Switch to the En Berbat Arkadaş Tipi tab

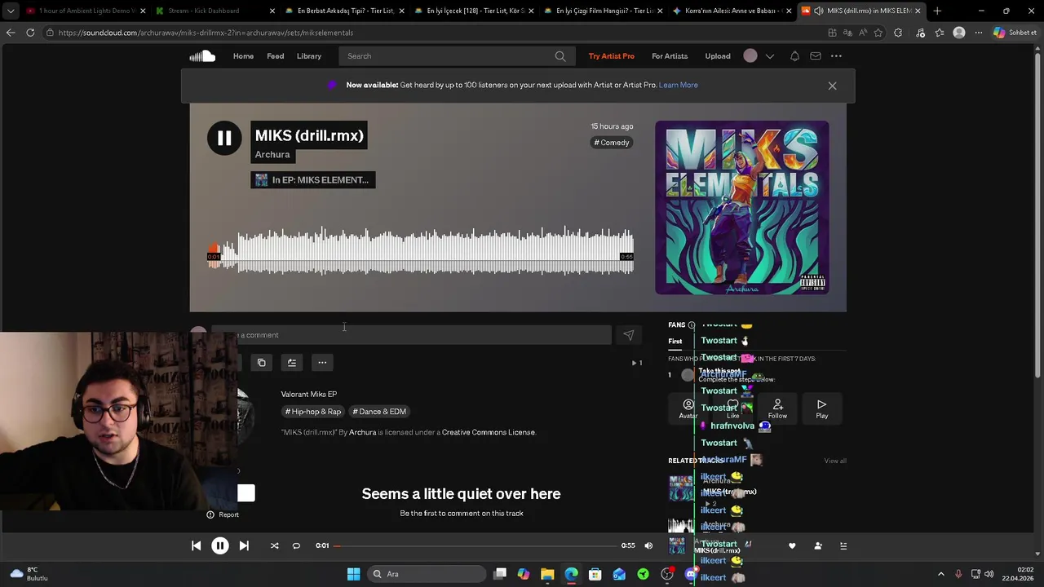[343, 11]
